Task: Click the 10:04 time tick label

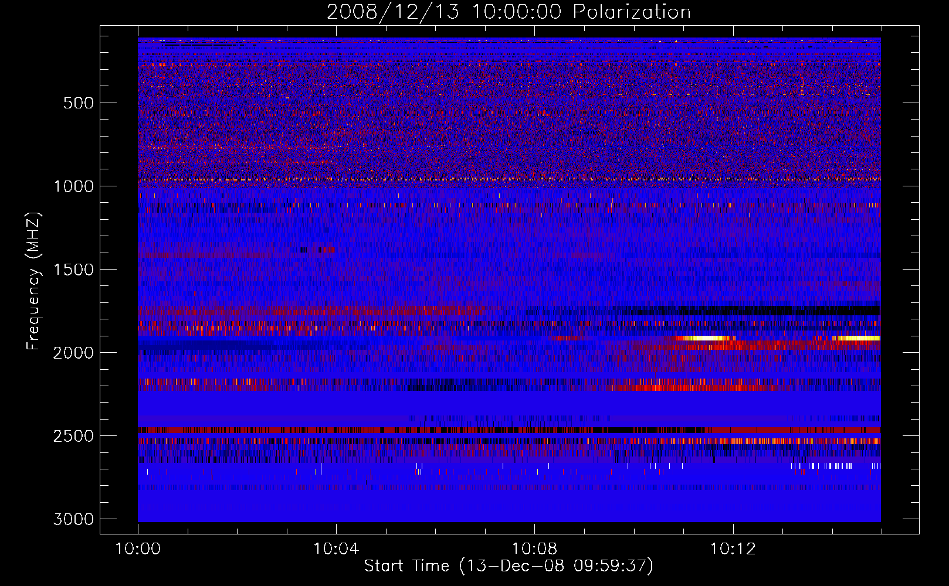Action: pyautogui.click(x=336, y=549)
